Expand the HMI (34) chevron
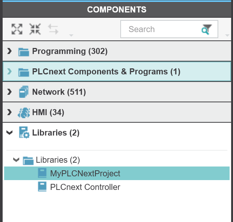 (x=9, y=113)
